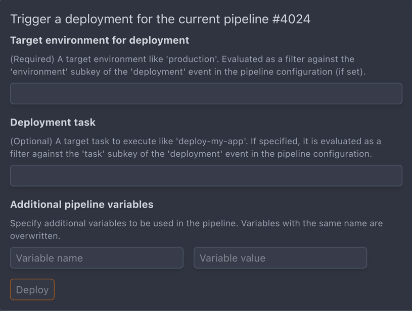
Task: Click inside the empty Variable name box
Action: click(x=96, y=258)
